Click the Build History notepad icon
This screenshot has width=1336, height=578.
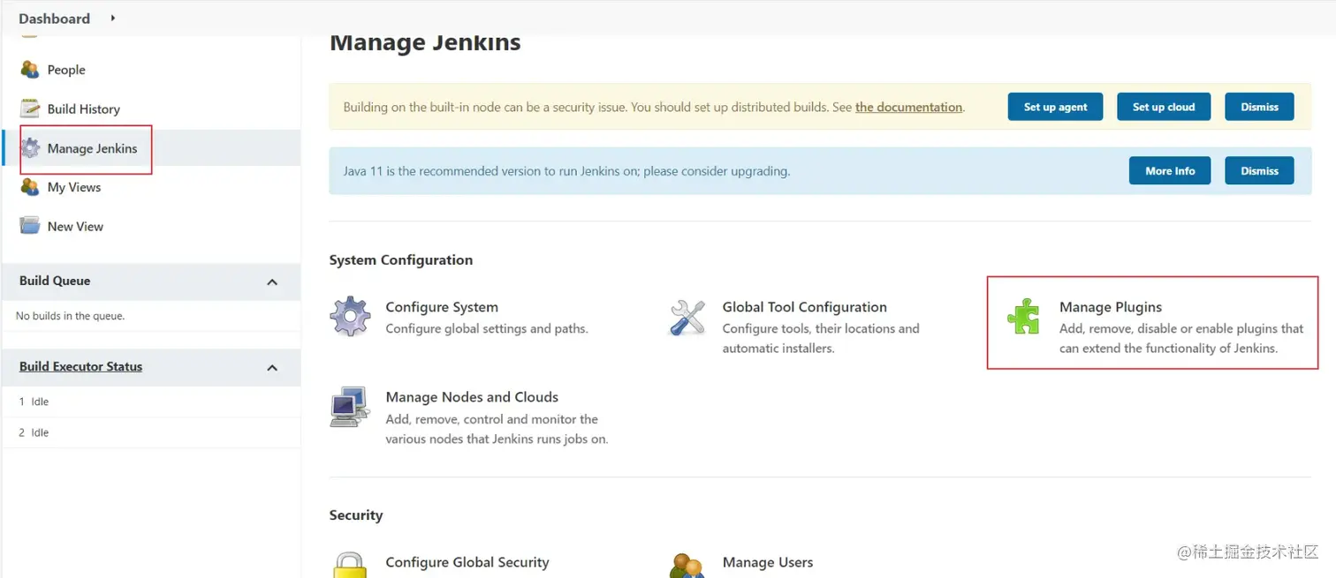(30, 109)
